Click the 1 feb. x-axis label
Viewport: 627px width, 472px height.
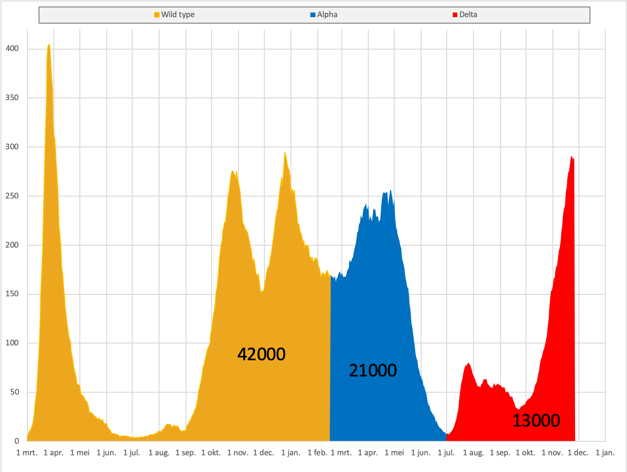(318, 453)
